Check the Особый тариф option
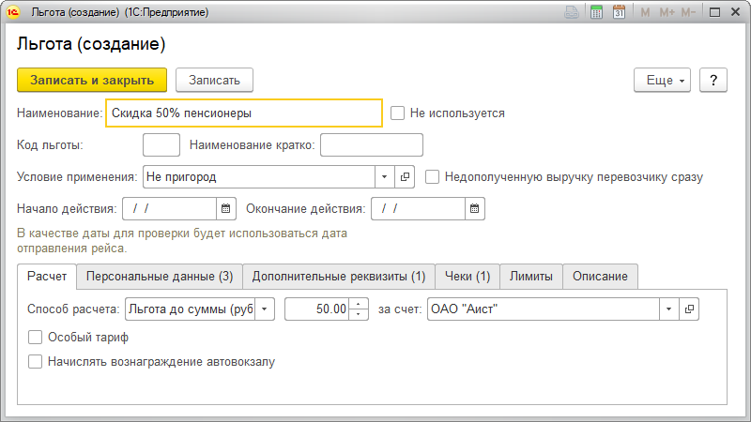The width and height of the screenshot is (751, 422). click(x=36, y=338)
